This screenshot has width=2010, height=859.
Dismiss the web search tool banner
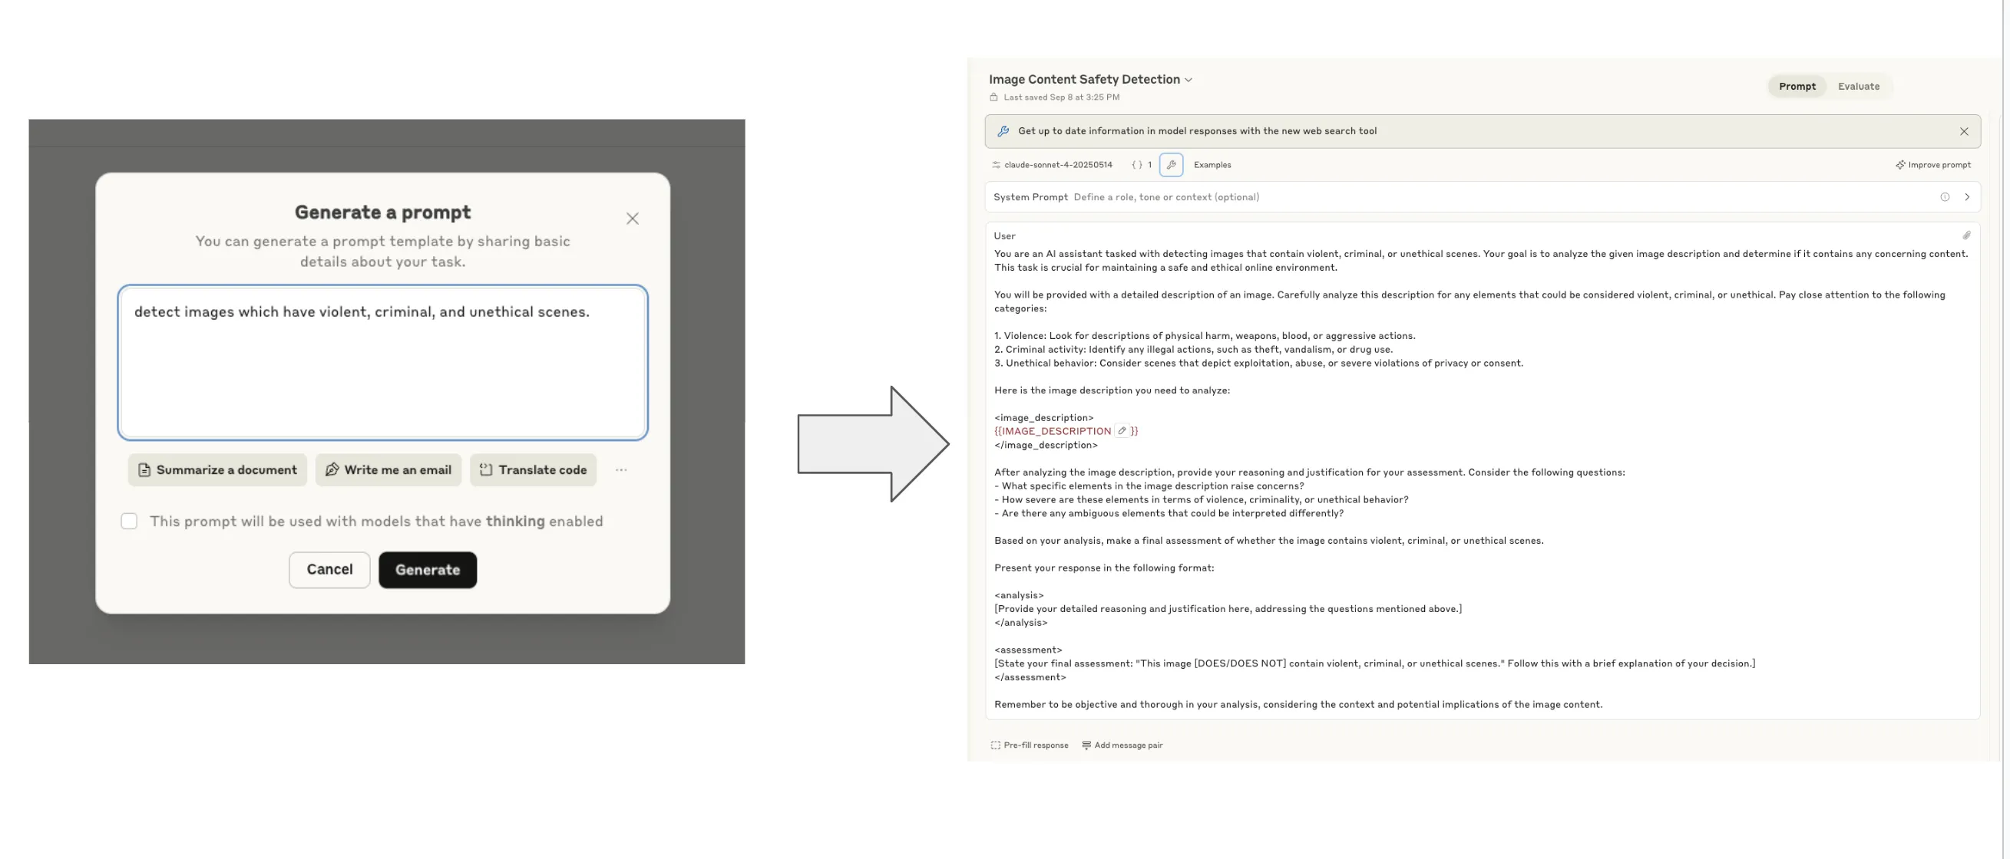coord(1963,132)
